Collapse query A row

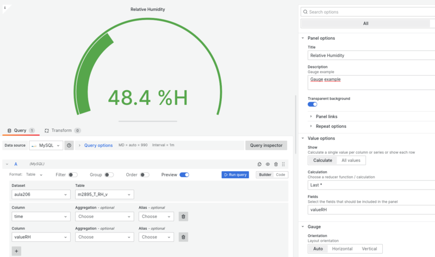(7, 164)
